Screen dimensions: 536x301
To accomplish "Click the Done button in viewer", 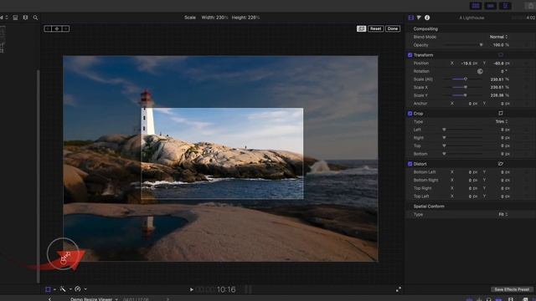I will coord(393,28).
